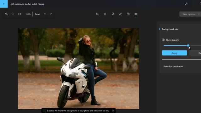Expand the view to full screen
201x113 pixels.
click(186, 4)
